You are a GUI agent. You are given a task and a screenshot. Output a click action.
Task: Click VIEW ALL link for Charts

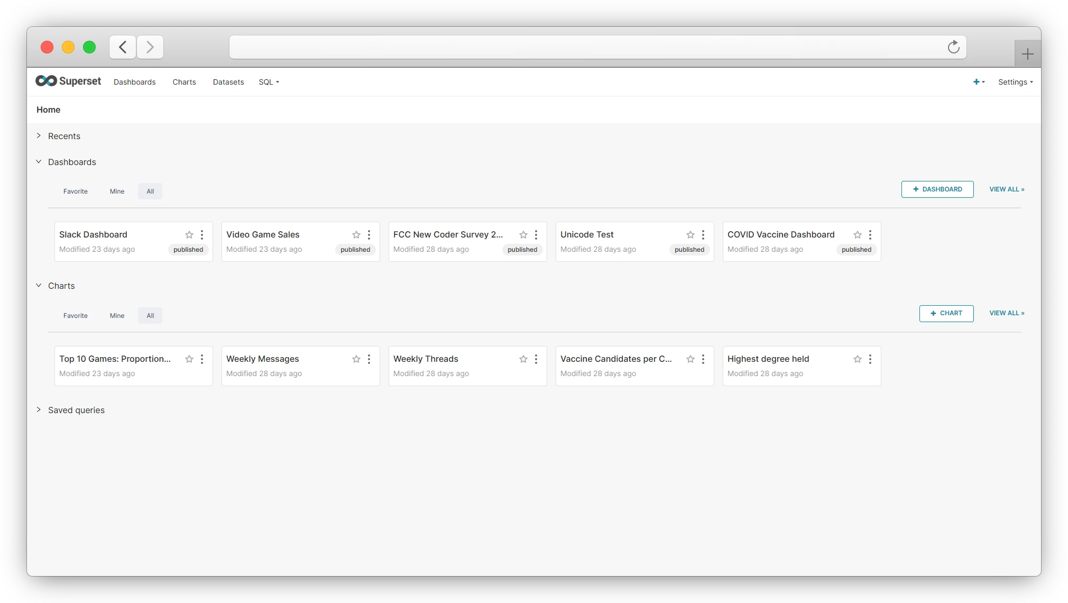tap(1007, 313)
